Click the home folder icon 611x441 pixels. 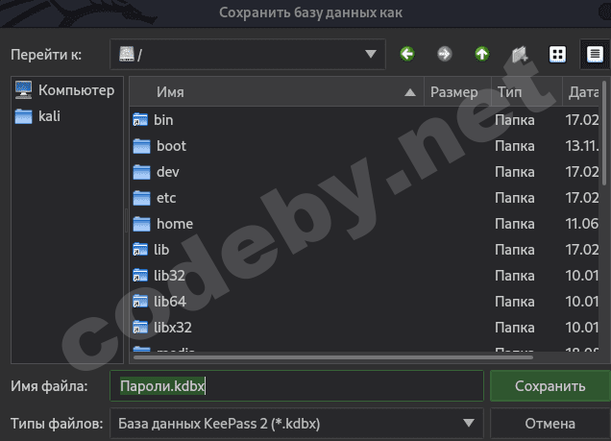tap(141, 224)
